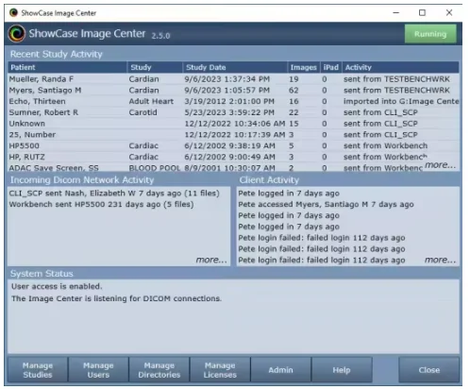Show more Incoming Dicom Network Activity
Screen dimensions: 470x389
click(211, 260)
